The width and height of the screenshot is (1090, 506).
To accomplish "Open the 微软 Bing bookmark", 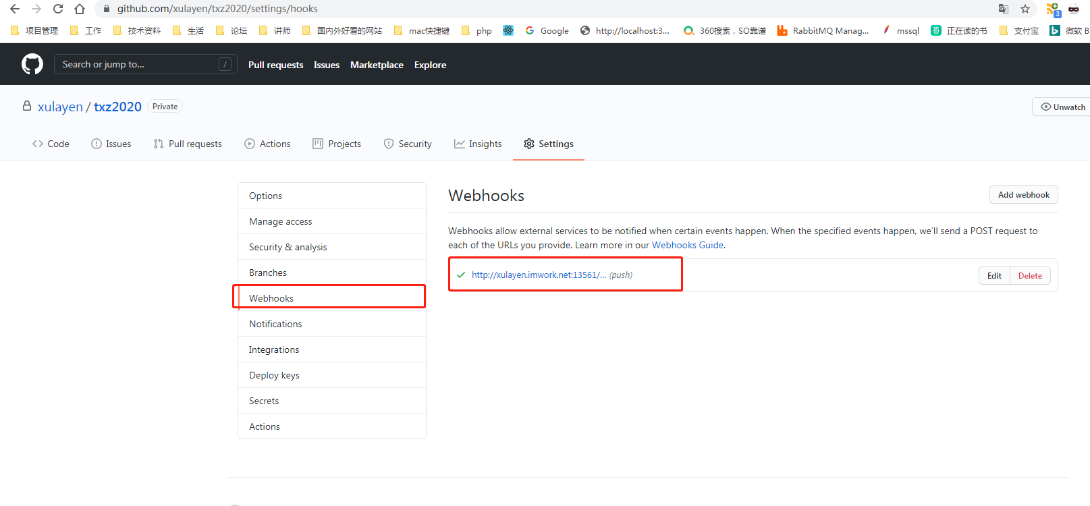I will pos(1070,30).
